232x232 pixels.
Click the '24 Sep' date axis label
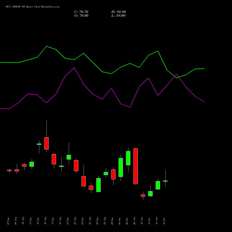coord(90,221)
